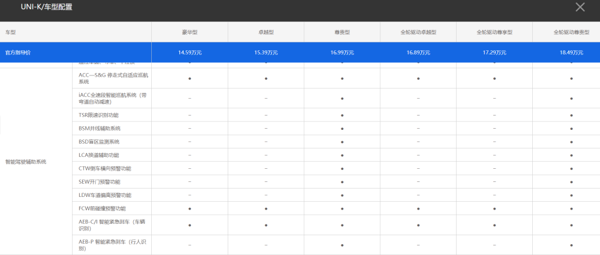
Task: Click the SEW dot under 全轮驱动尊贵型
Action: tap(571, 182)
